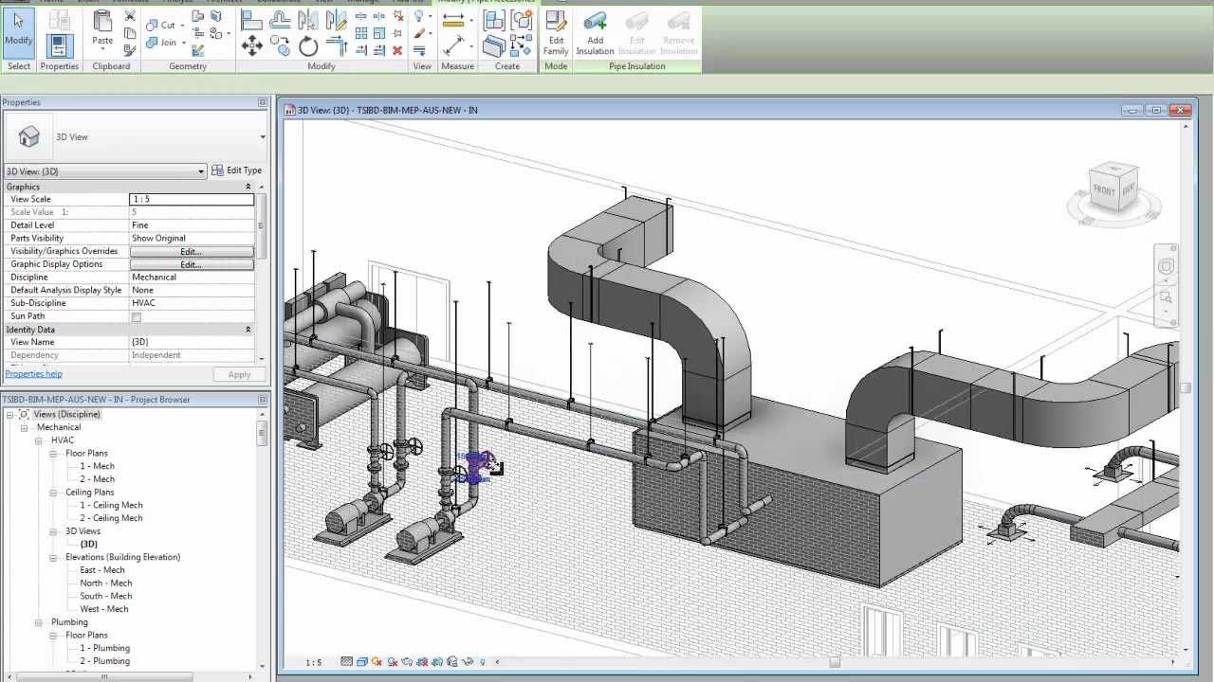Select Mirror - Draw Axis tool
This screenshot has height=682, width=1214.
pyautogui.click(x=337, y=20)
